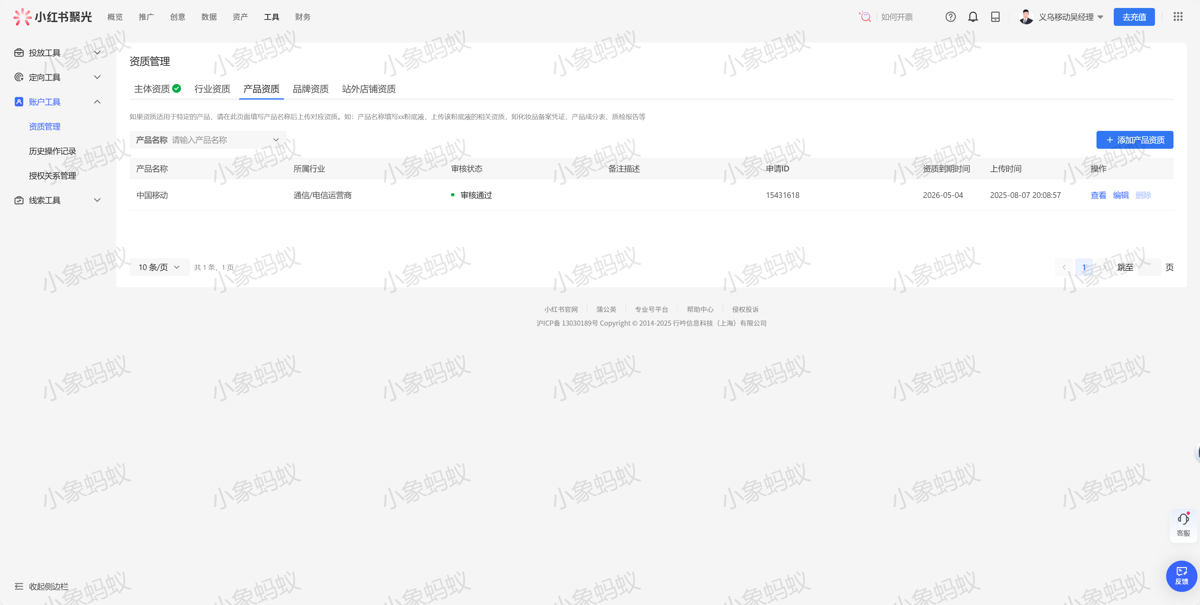This screenshot has width=1200, height=605.
Task: Collapse the 账户工具 menu chevron
Action: point(97,102)
